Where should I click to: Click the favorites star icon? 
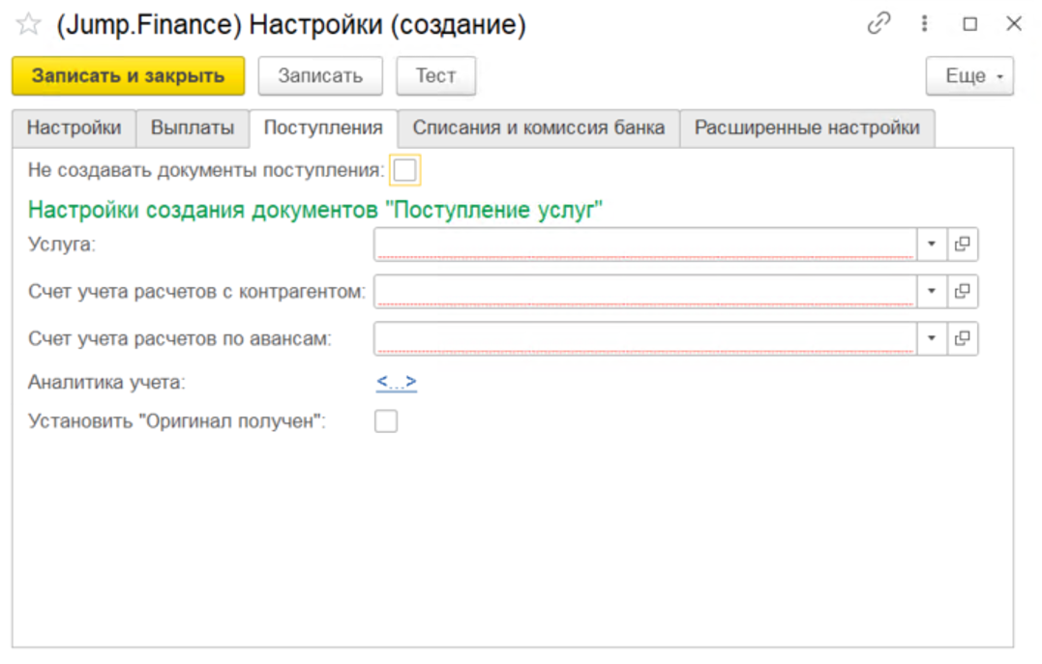pos(28,25)
